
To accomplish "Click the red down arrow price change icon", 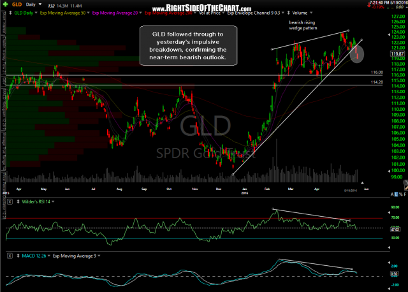I will [x=369, y=5].
